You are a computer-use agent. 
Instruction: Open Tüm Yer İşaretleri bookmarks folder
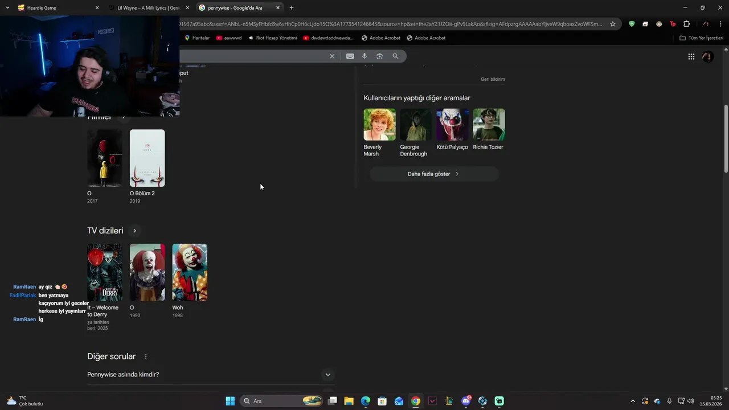(x=702, y=38)
